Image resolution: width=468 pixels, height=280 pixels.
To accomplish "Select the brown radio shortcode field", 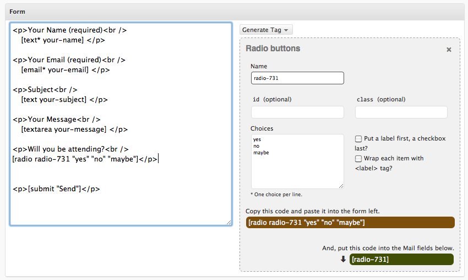I will click(x=350, y=222).
